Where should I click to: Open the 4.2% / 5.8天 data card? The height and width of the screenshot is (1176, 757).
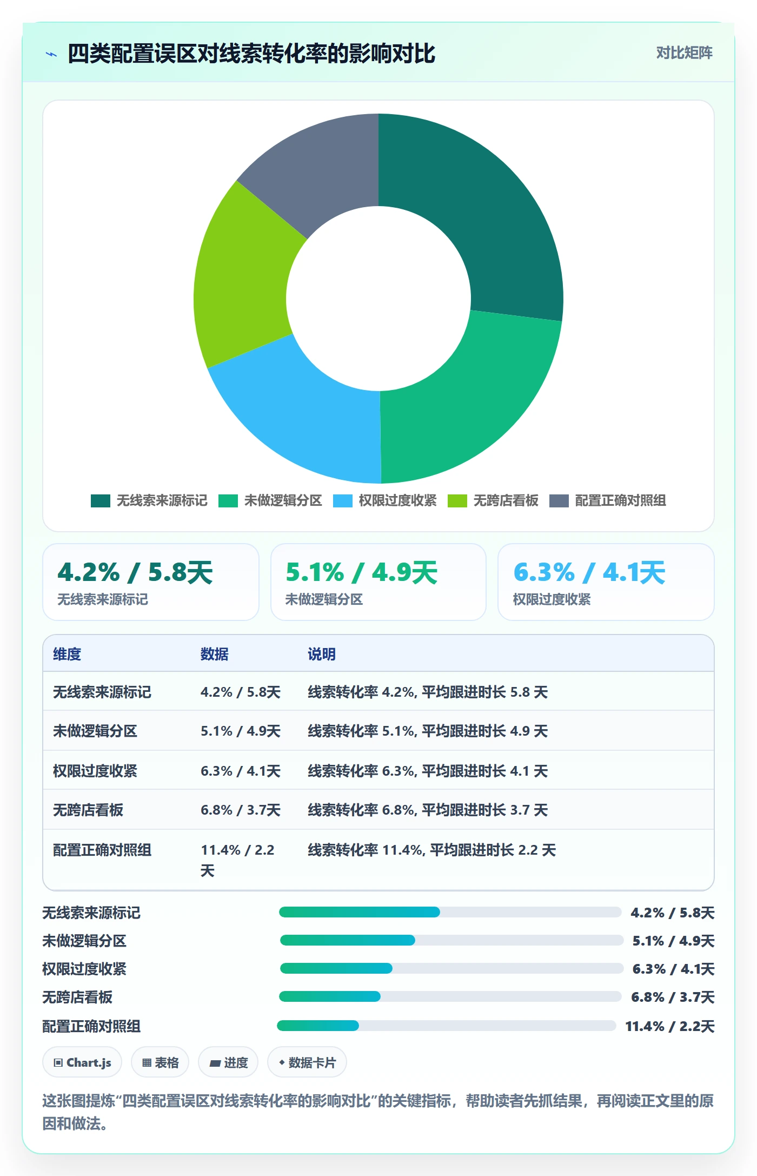[x=151, y=582]
